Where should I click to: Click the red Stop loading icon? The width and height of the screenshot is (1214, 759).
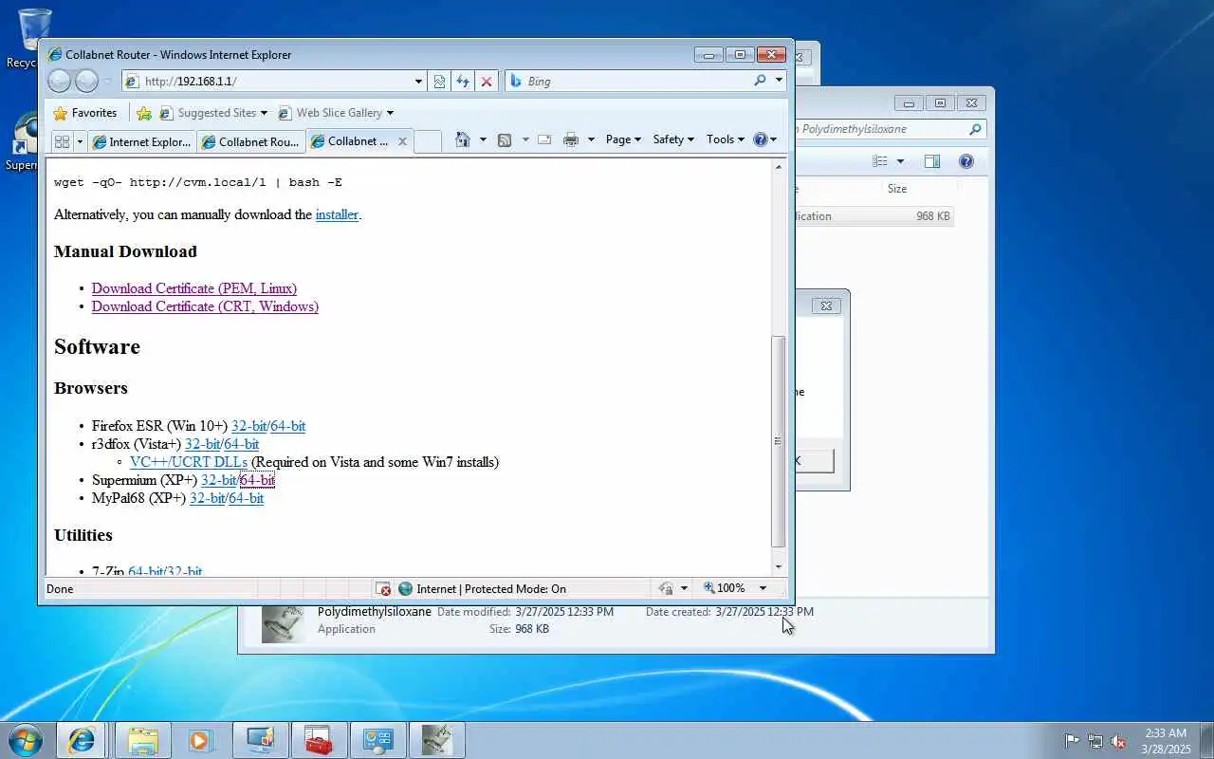(x=487, y=82)
